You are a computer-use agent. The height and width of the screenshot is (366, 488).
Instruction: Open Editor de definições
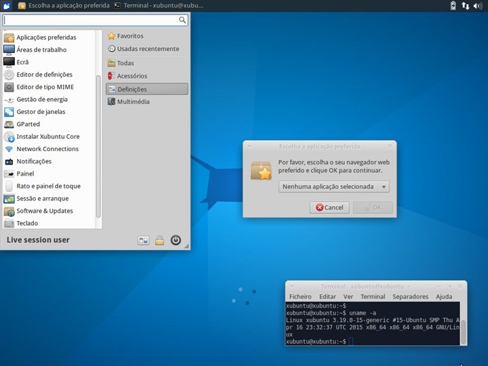38,75
